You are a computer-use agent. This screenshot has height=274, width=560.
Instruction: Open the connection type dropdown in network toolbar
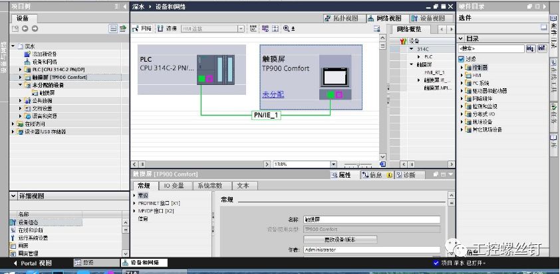coord(241,29)
